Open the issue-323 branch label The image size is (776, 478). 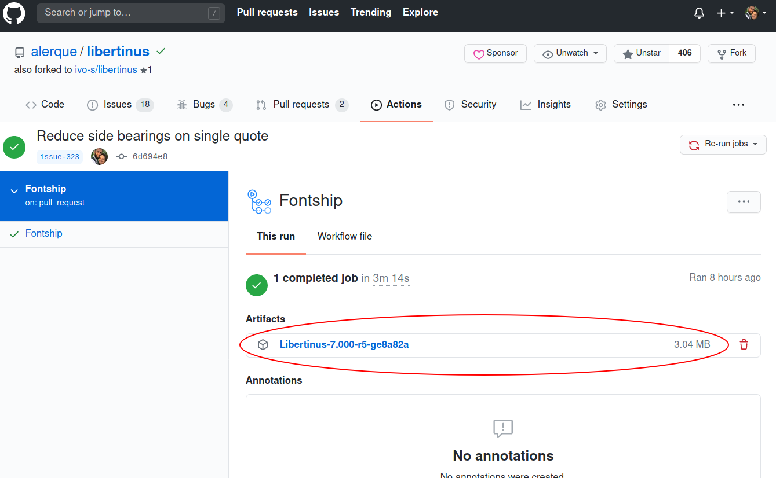coord(60,157)
